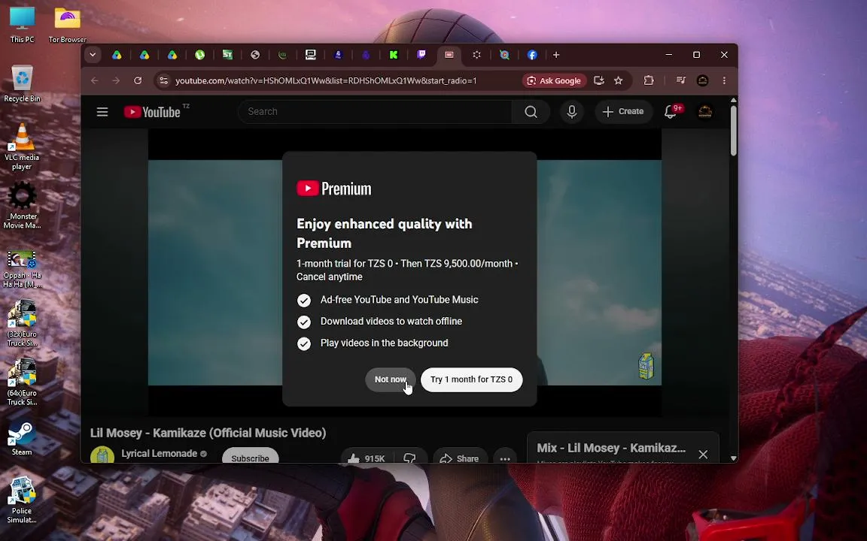
Task: Click the Ad-free YouTube and YouTube Music text
Action: click(x=399, y=300)
